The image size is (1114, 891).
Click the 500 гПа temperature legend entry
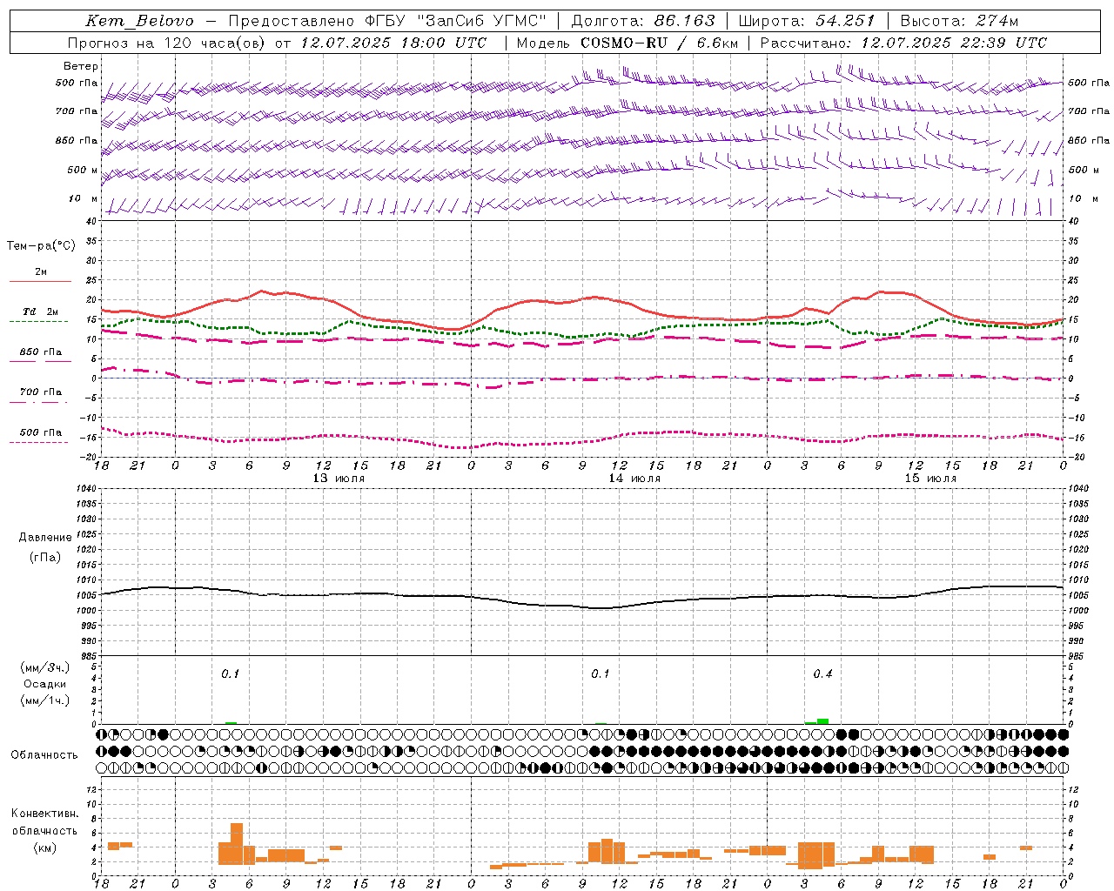point(40,432)
